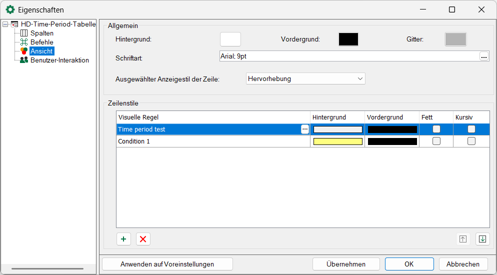Image resolution: width=497 pixels, height=275 pixels.
Task: Click the Übernehmen button
Action: 346,264
